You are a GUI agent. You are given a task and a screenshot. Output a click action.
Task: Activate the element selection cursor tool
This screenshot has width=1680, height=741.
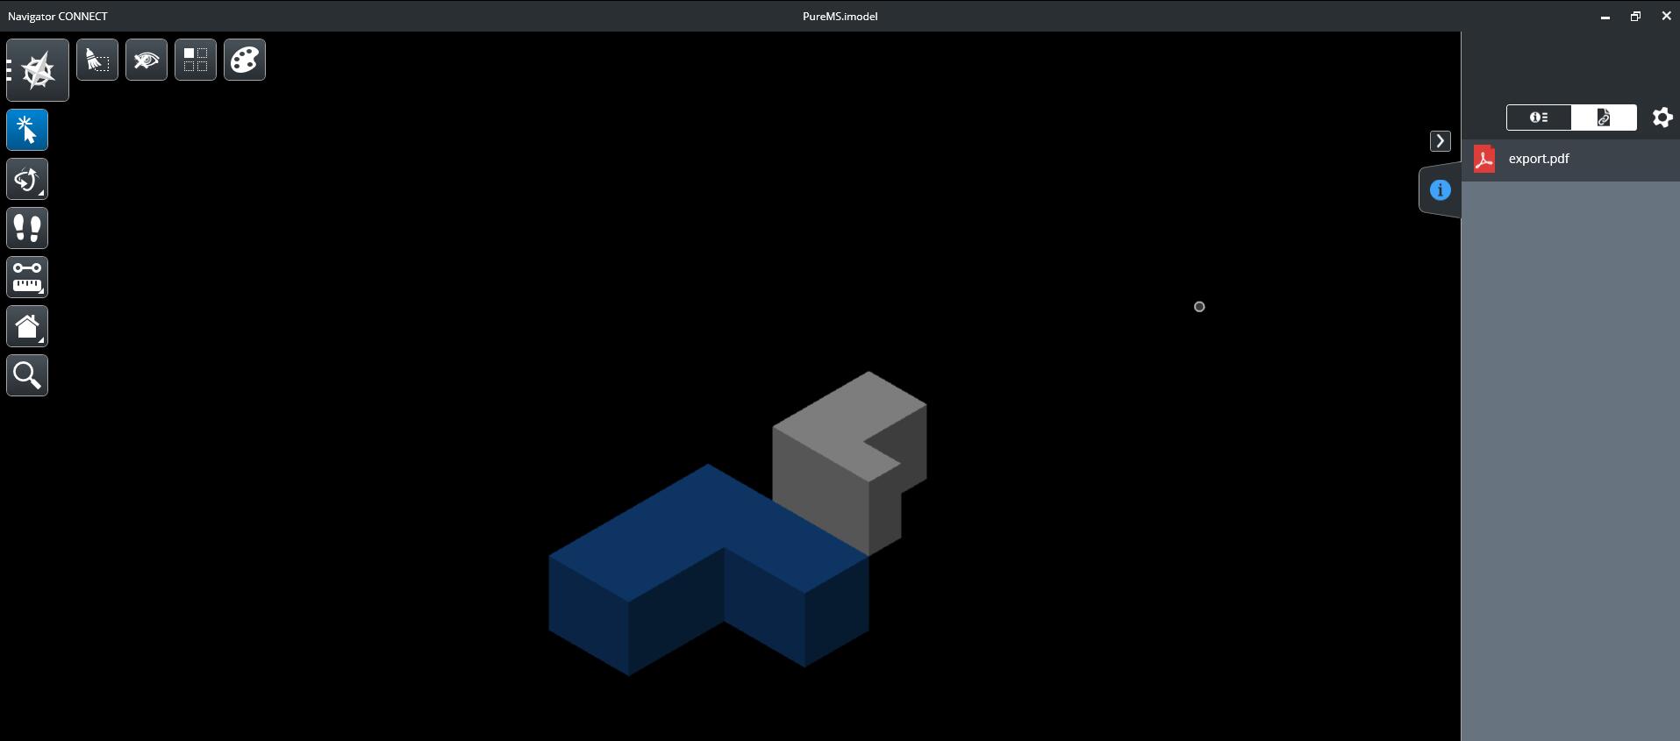coord(27,130)
